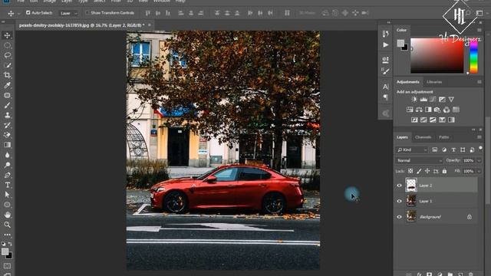Filter layers for type layers

pos(453,150)
